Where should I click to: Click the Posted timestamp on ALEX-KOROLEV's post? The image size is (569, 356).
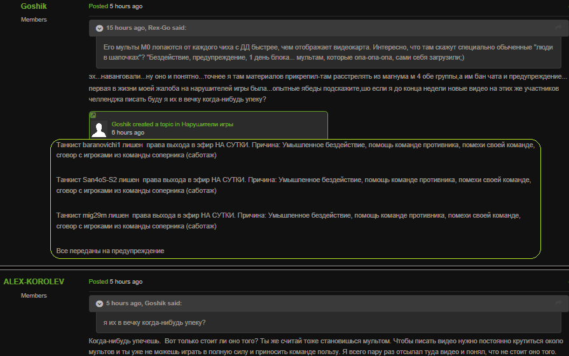(125, 282)
